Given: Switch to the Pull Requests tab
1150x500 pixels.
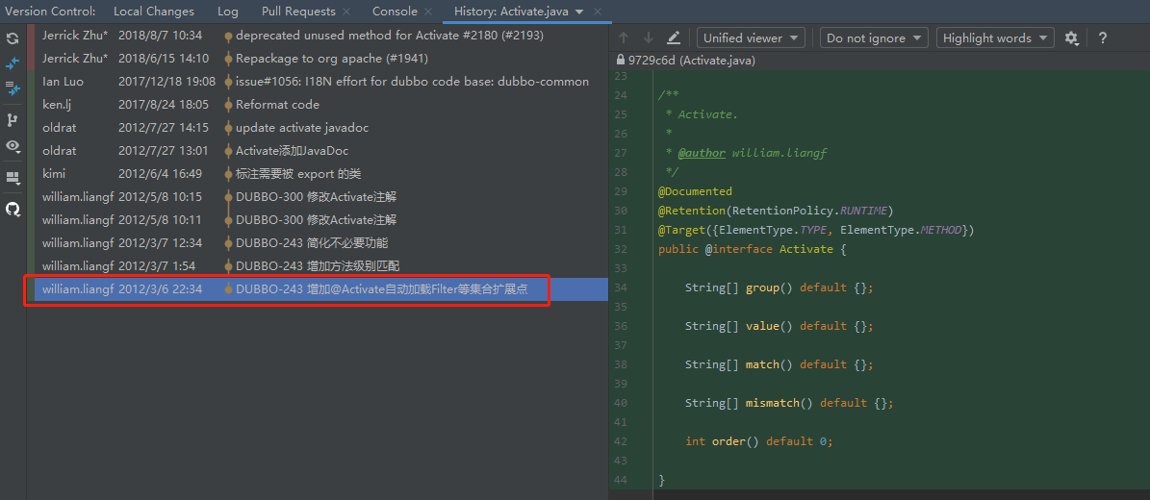Looking at the screenshot, I should pos(298,12).
